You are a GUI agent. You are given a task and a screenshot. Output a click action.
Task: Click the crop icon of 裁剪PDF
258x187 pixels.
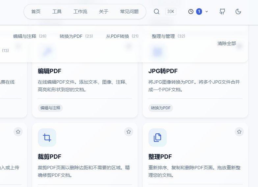point(47,138)
